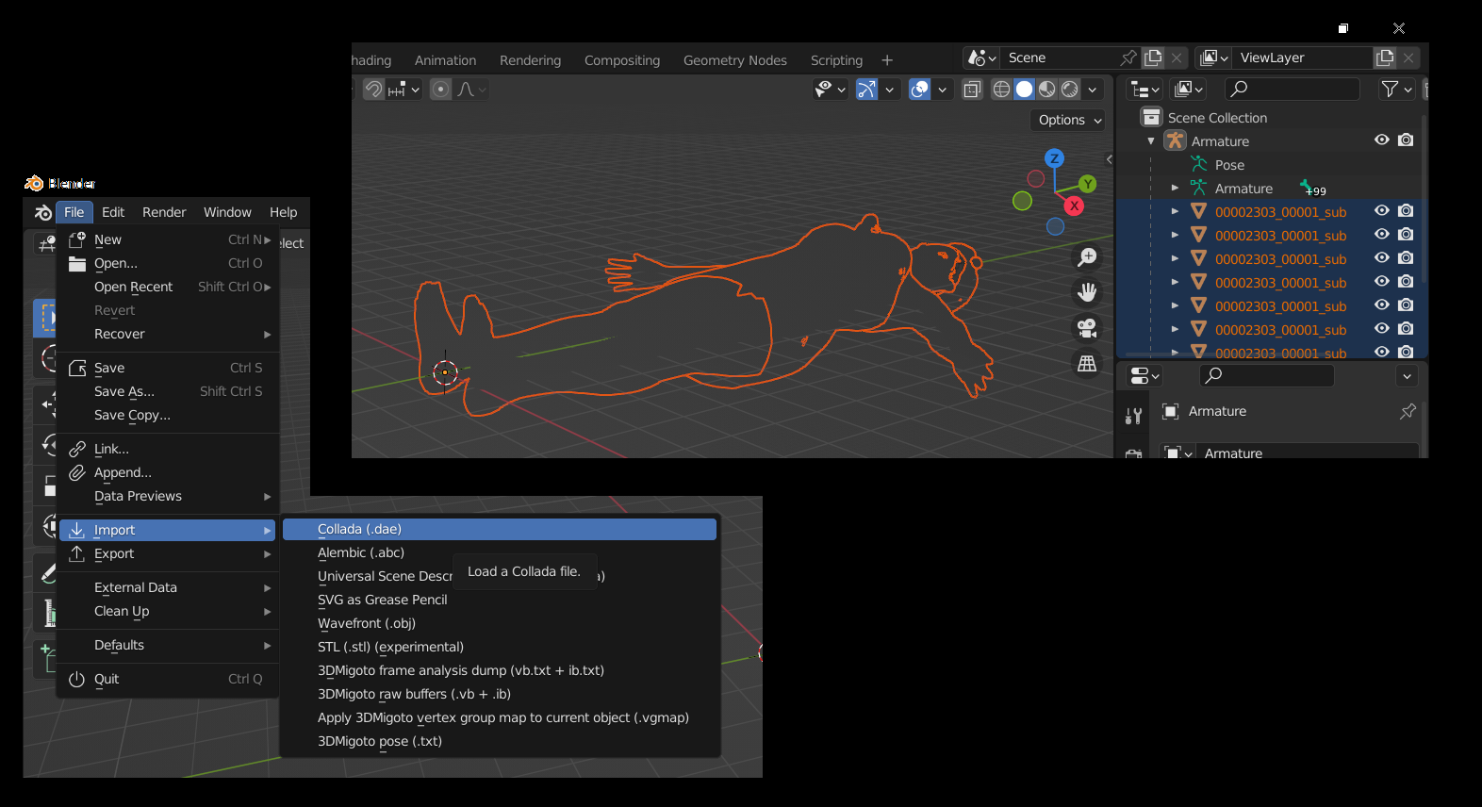The width and height of the screenshot is (1482, 807).
Task: Open the viewport shading options dropdown
Action: click(x=1093, y=90)
